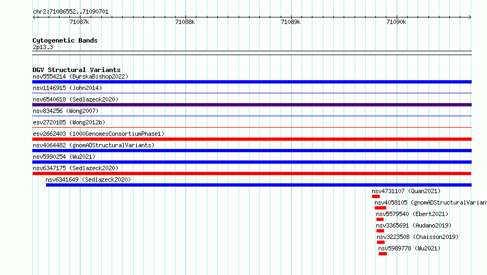Click the blue bar under nsv6341649

coord(259,185)
